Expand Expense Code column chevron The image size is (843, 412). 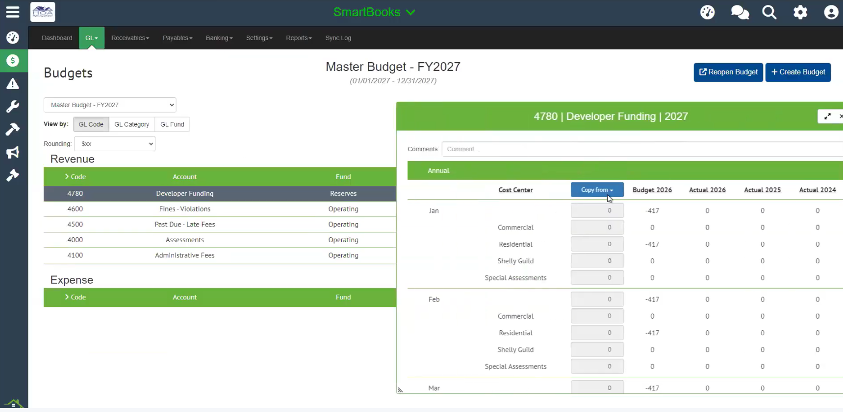(x=67, y=297)
